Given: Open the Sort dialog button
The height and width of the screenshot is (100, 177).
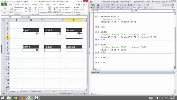Looking at the screenshot, I should [x=30, y=9].
